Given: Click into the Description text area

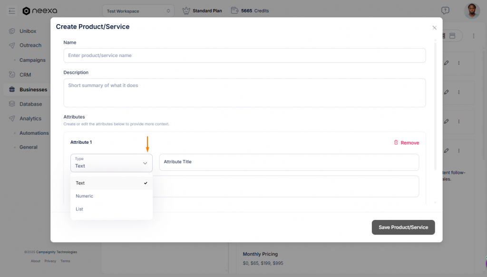Looking at the screenshot, I should 244,93.
